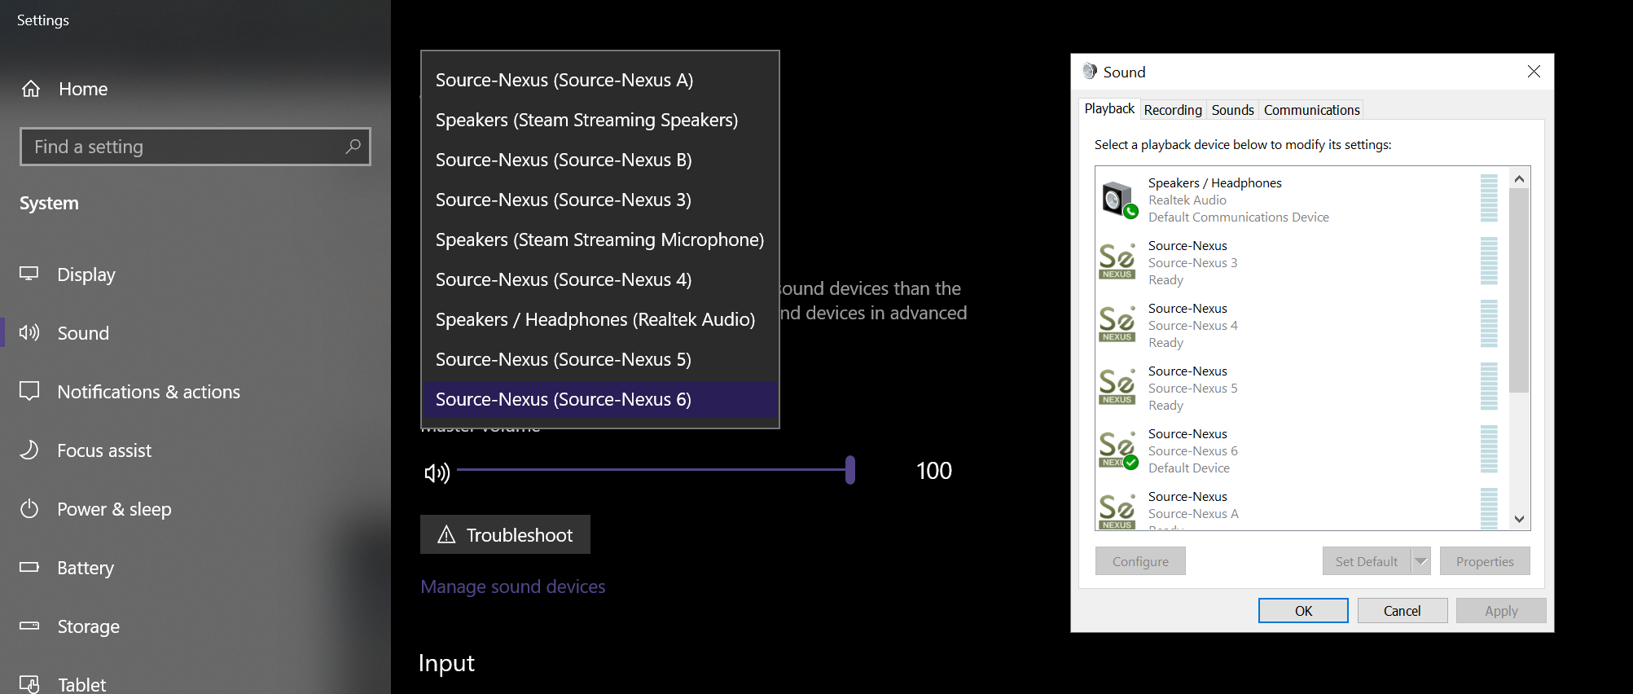Follow the Manage sound devices link
The image size is (1633, 694).
pyautogui.click(x=513, y=586)
